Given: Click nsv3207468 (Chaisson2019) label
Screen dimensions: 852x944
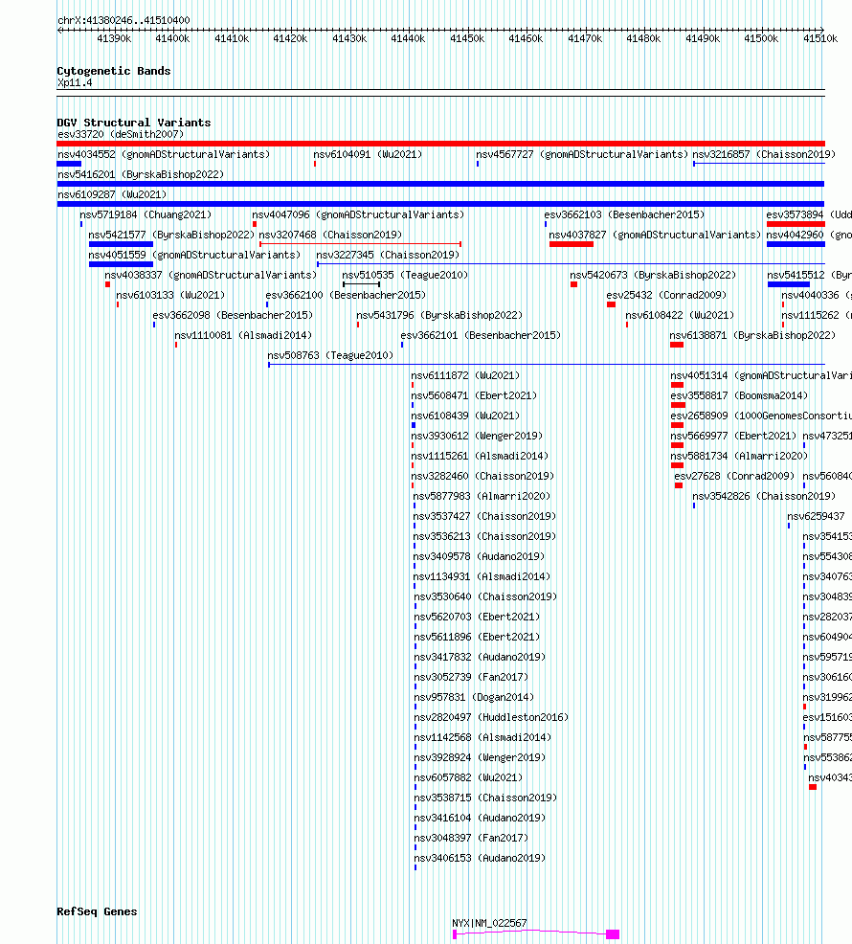Looking at the screenshot, I should pyautogui.click(x=330, y=235).
